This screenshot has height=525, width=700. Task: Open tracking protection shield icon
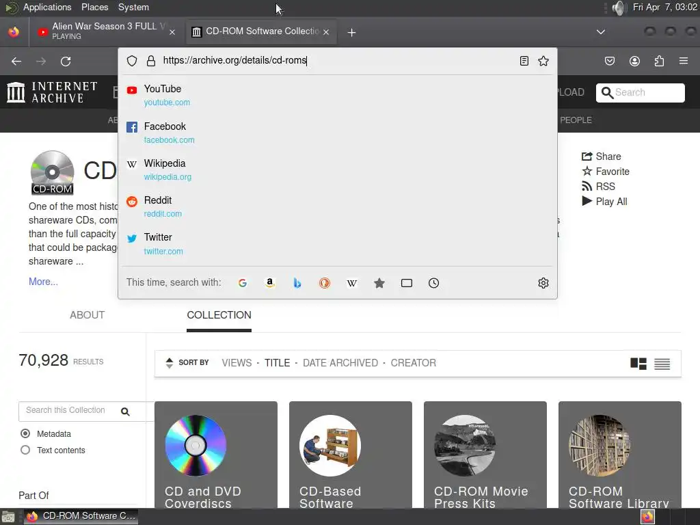pos(132,61)
